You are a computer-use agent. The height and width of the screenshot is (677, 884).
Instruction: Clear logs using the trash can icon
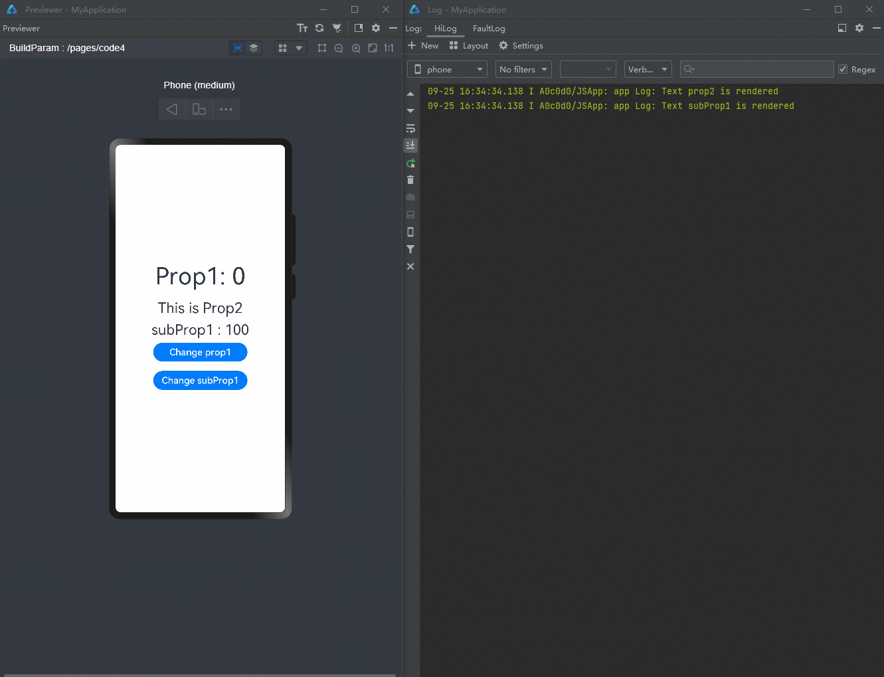[410, 180]
